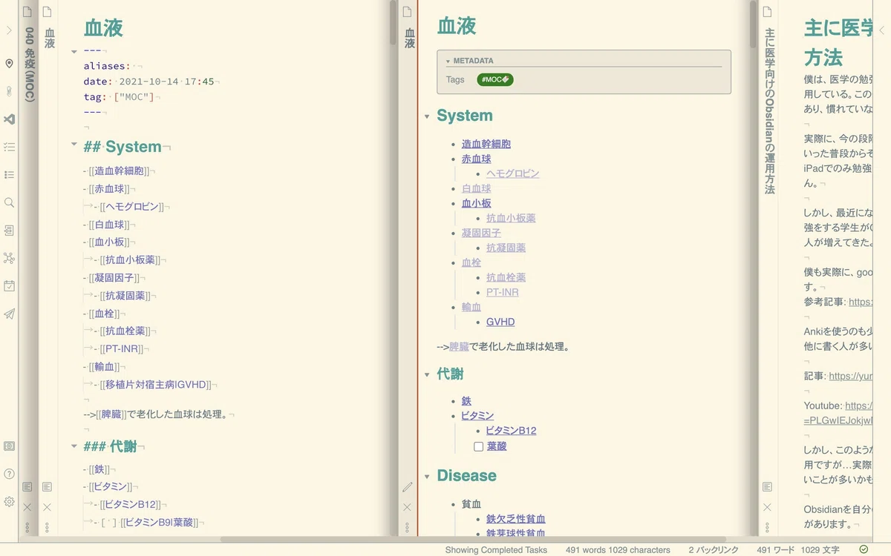Open the GVHD link in preview
Screen dimensions: 891x556
coord(500,322)
